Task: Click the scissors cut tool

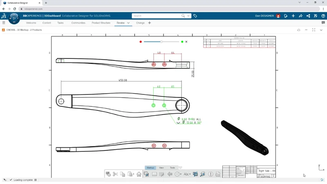Action: pos(115,174)
